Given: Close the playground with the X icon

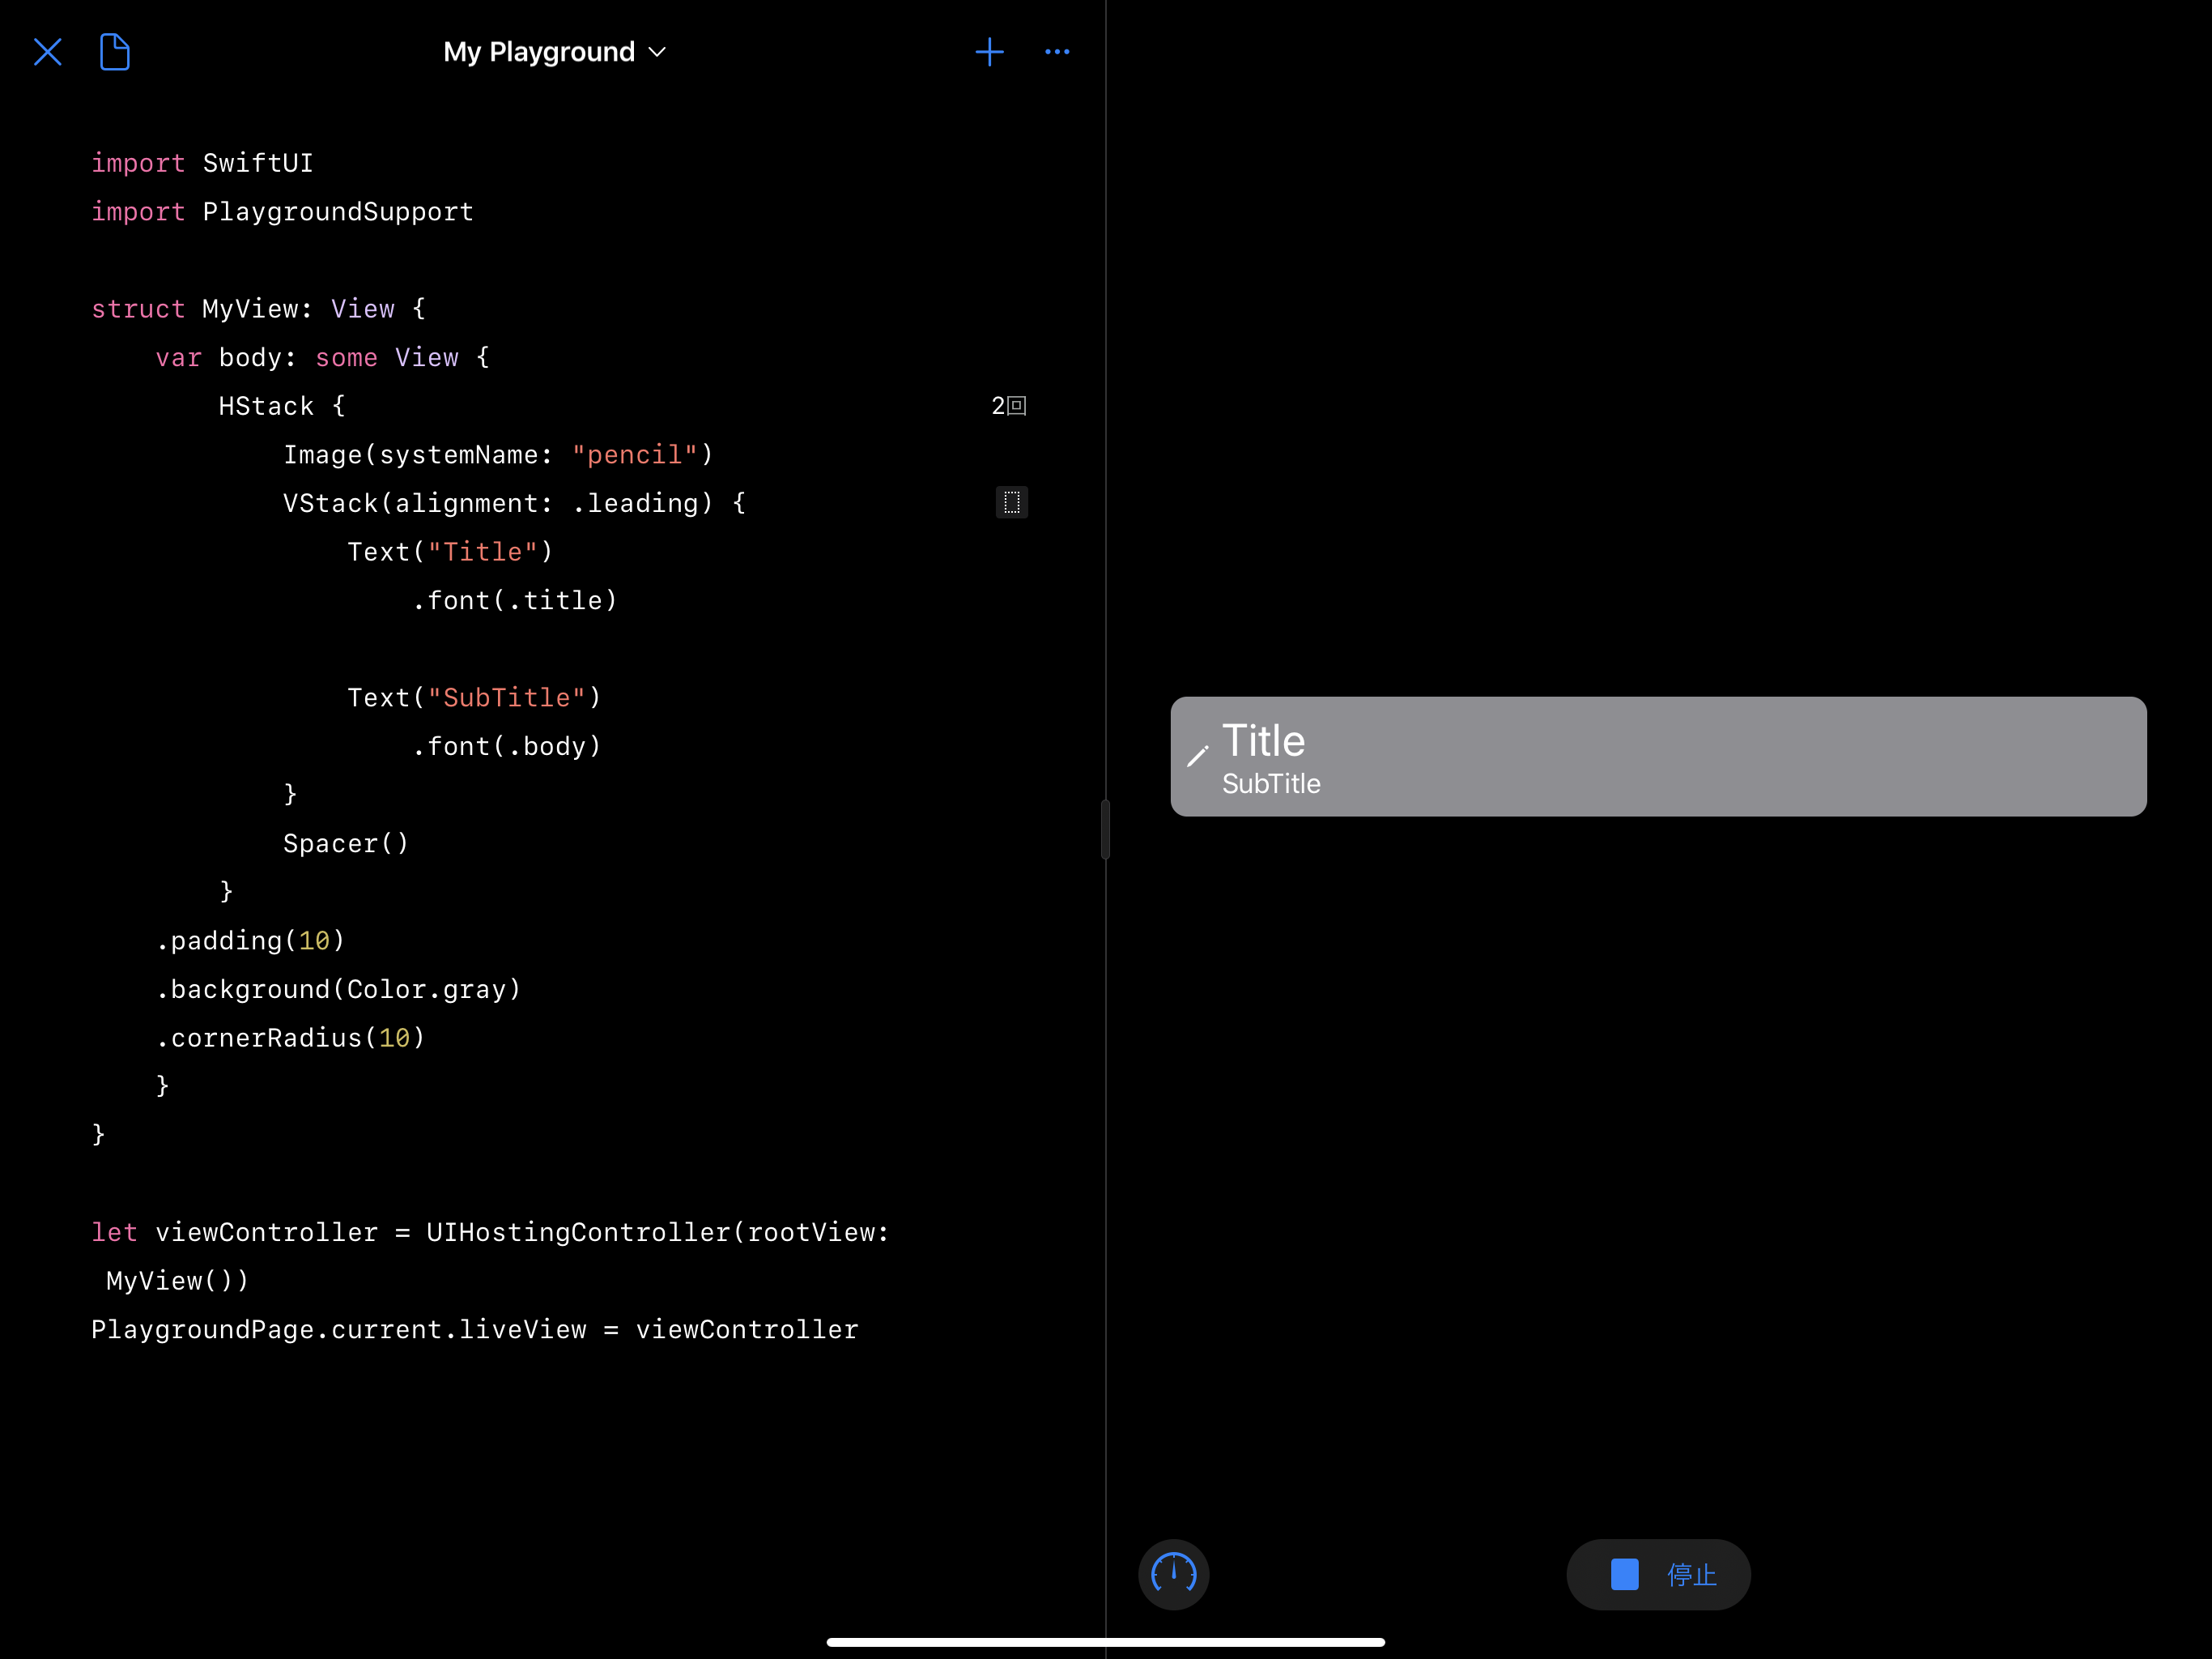Looking at the screenshot, I should pyautogui.click(x=47, y=52).
